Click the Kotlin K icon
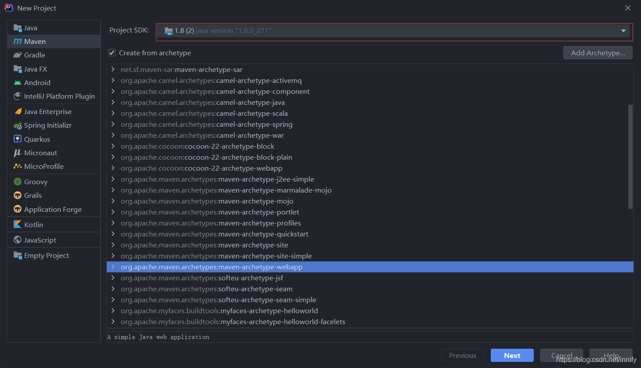Viewport: 641px width, 368px height. click(18, 225)
